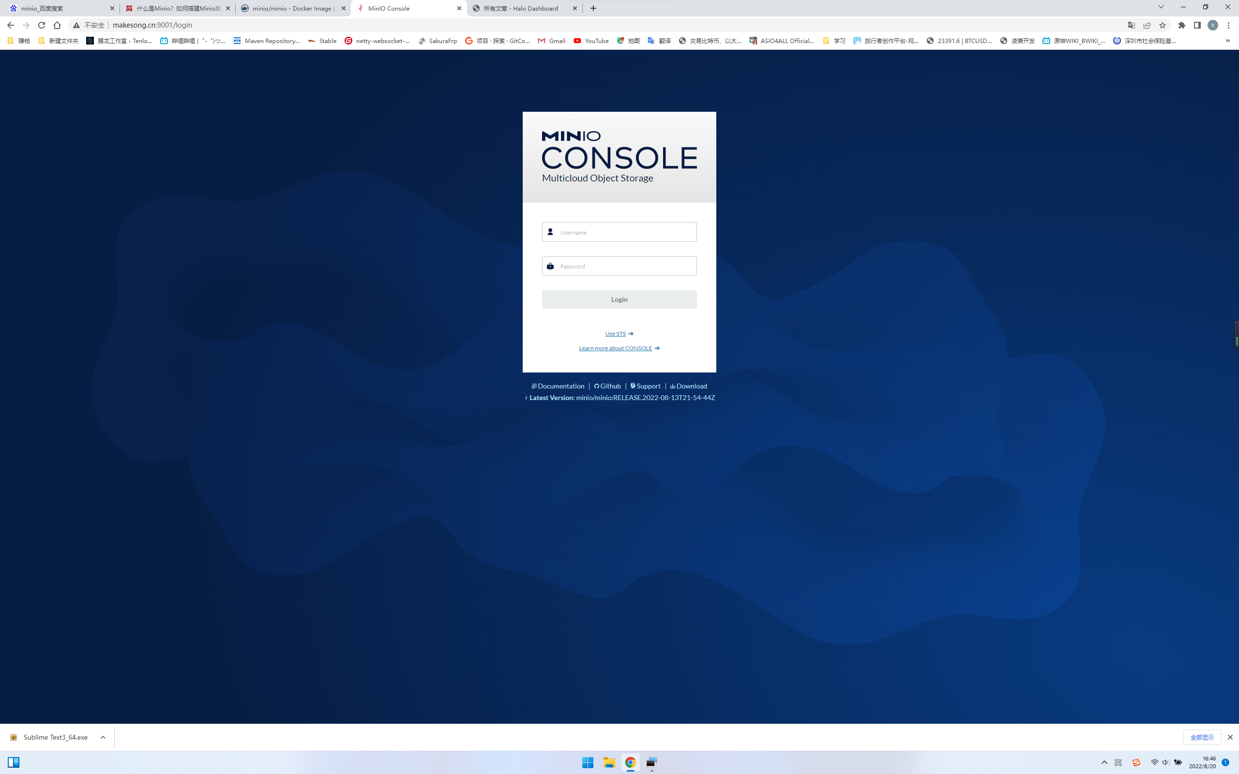Click the Login button

coord(619,299)
